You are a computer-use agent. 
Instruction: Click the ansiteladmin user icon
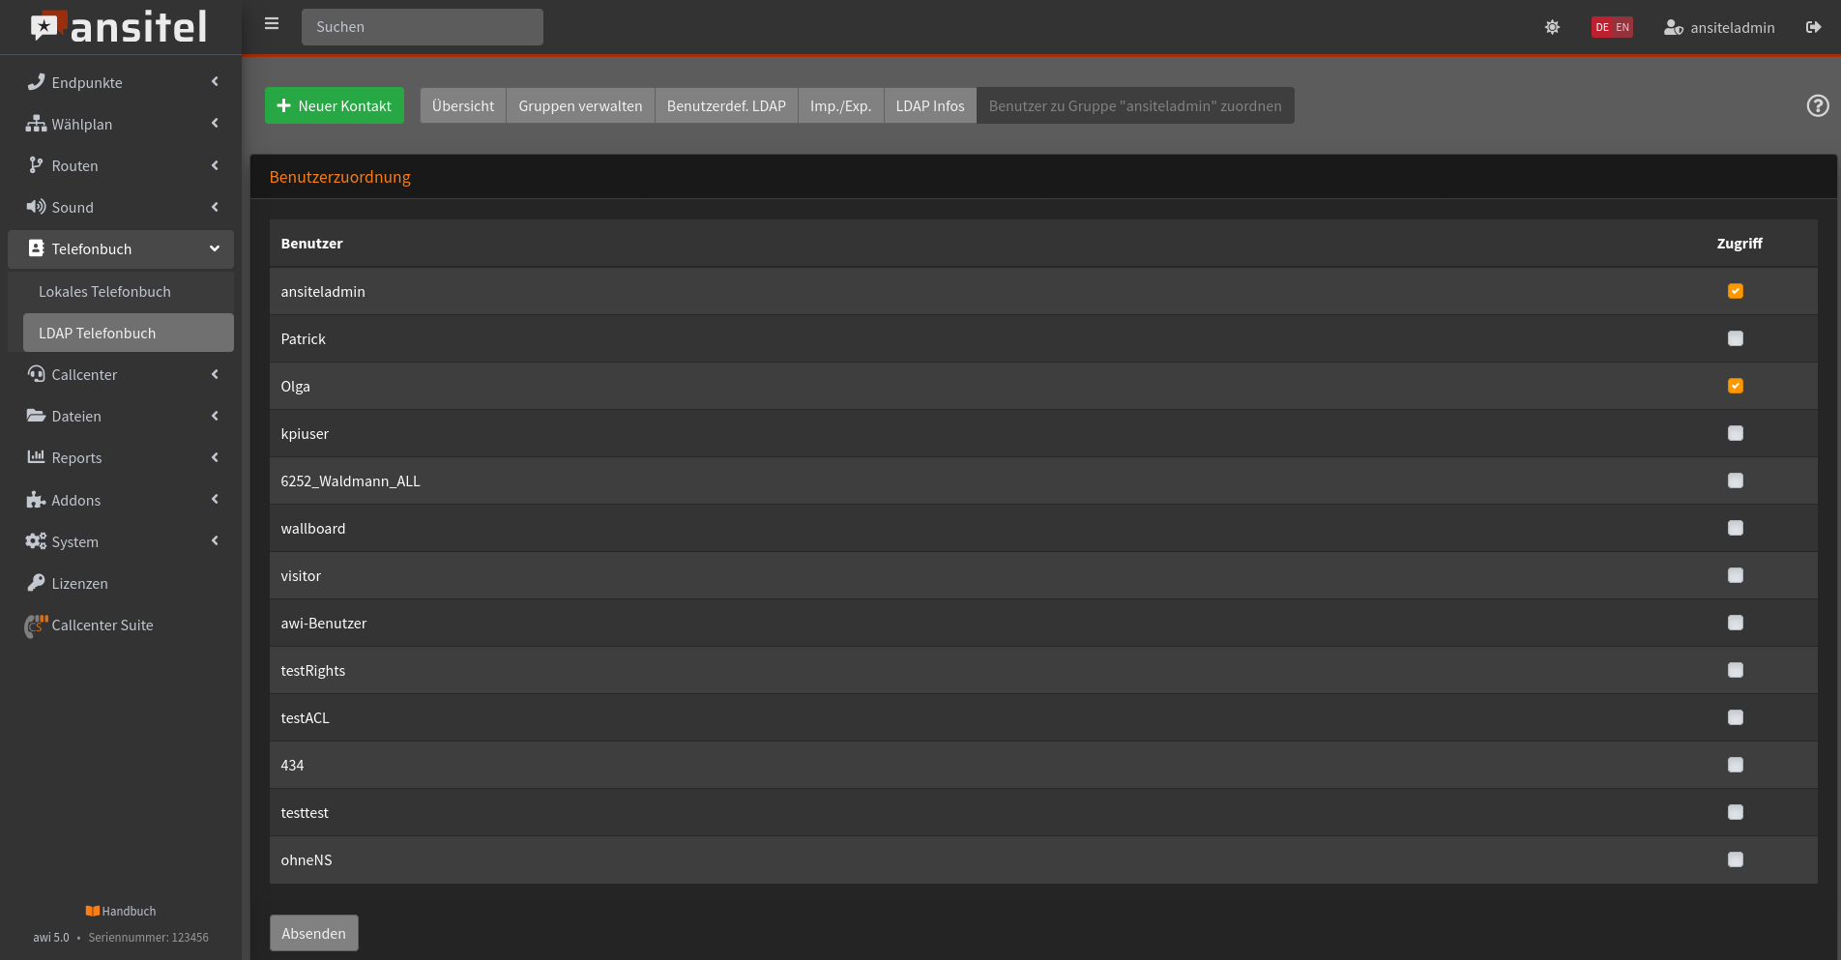click(x=1673, y=27)
